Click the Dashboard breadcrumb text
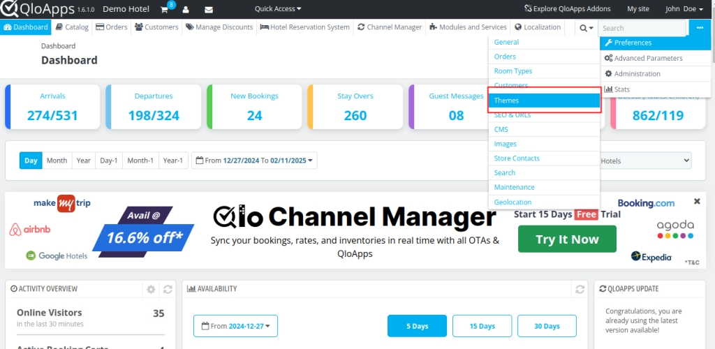This screenshot has height=349, width=715. (x=59, y=46)
